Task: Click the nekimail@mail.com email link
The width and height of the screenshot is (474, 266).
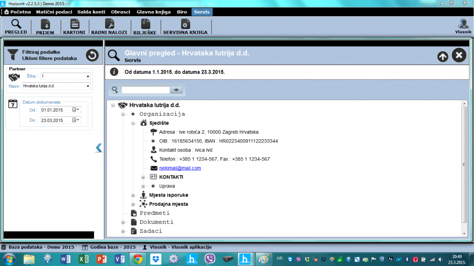Action: (180, 168)
